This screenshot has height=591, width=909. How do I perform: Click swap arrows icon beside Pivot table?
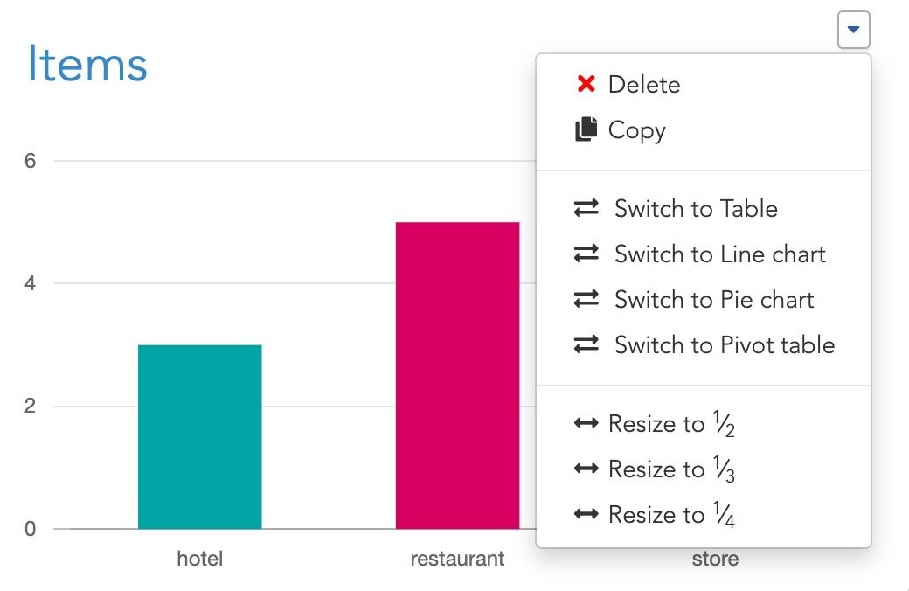586,344
